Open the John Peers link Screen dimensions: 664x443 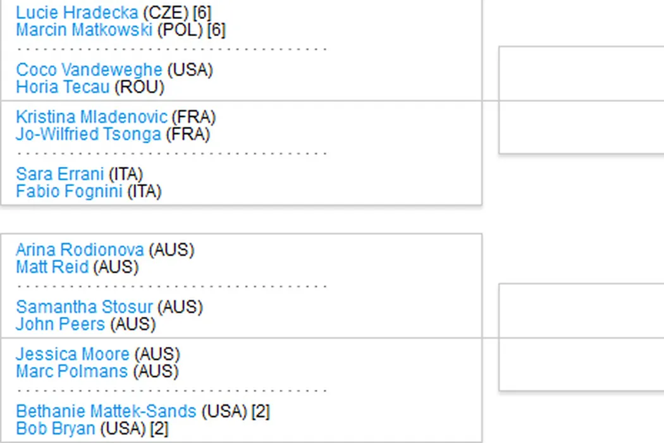[x=60, y=325]
